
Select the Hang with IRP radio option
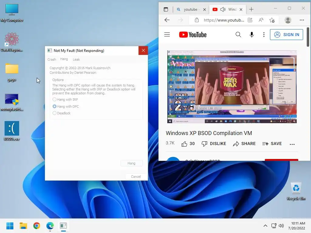click(x=65, y=100)
